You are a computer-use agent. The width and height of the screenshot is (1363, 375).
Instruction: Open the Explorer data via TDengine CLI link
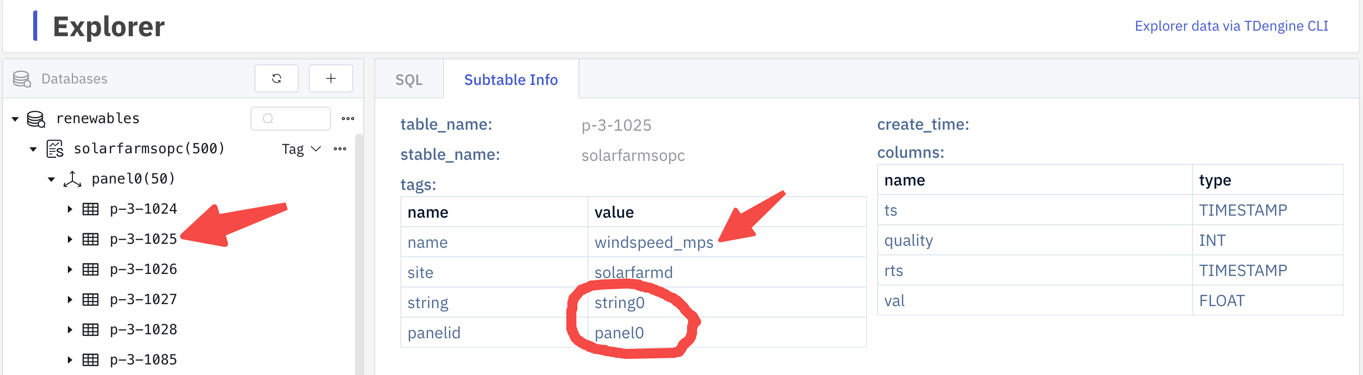(1231, 26)
